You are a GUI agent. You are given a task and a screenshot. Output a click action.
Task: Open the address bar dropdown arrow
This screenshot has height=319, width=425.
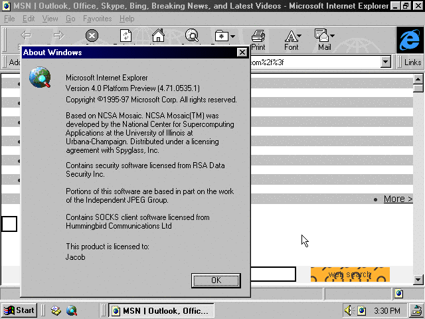coord(386,62)
